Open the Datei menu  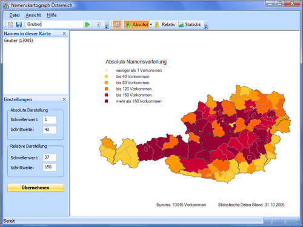point(15,15)
